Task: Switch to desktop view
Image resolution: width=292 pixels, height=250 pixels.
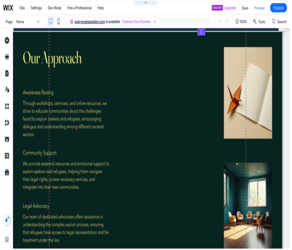Action: pos(51,21)
